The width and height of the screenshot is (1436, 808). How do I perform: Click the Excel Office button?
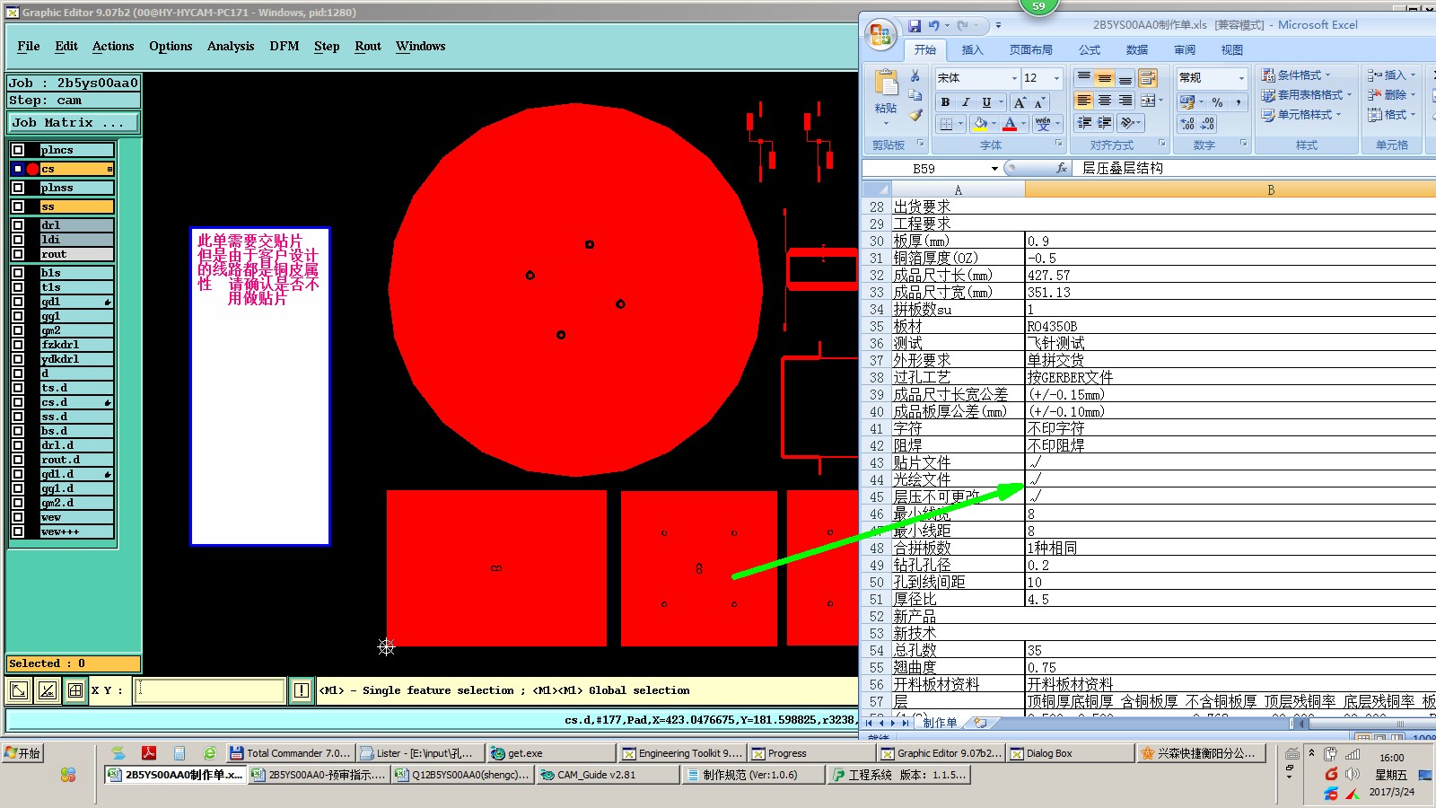pos(880,35)
